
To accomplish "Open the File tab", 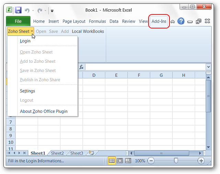I will click(18, 21).
